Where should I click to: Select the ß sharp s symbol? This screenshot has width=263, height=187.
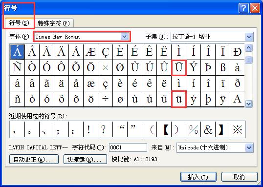223,68
